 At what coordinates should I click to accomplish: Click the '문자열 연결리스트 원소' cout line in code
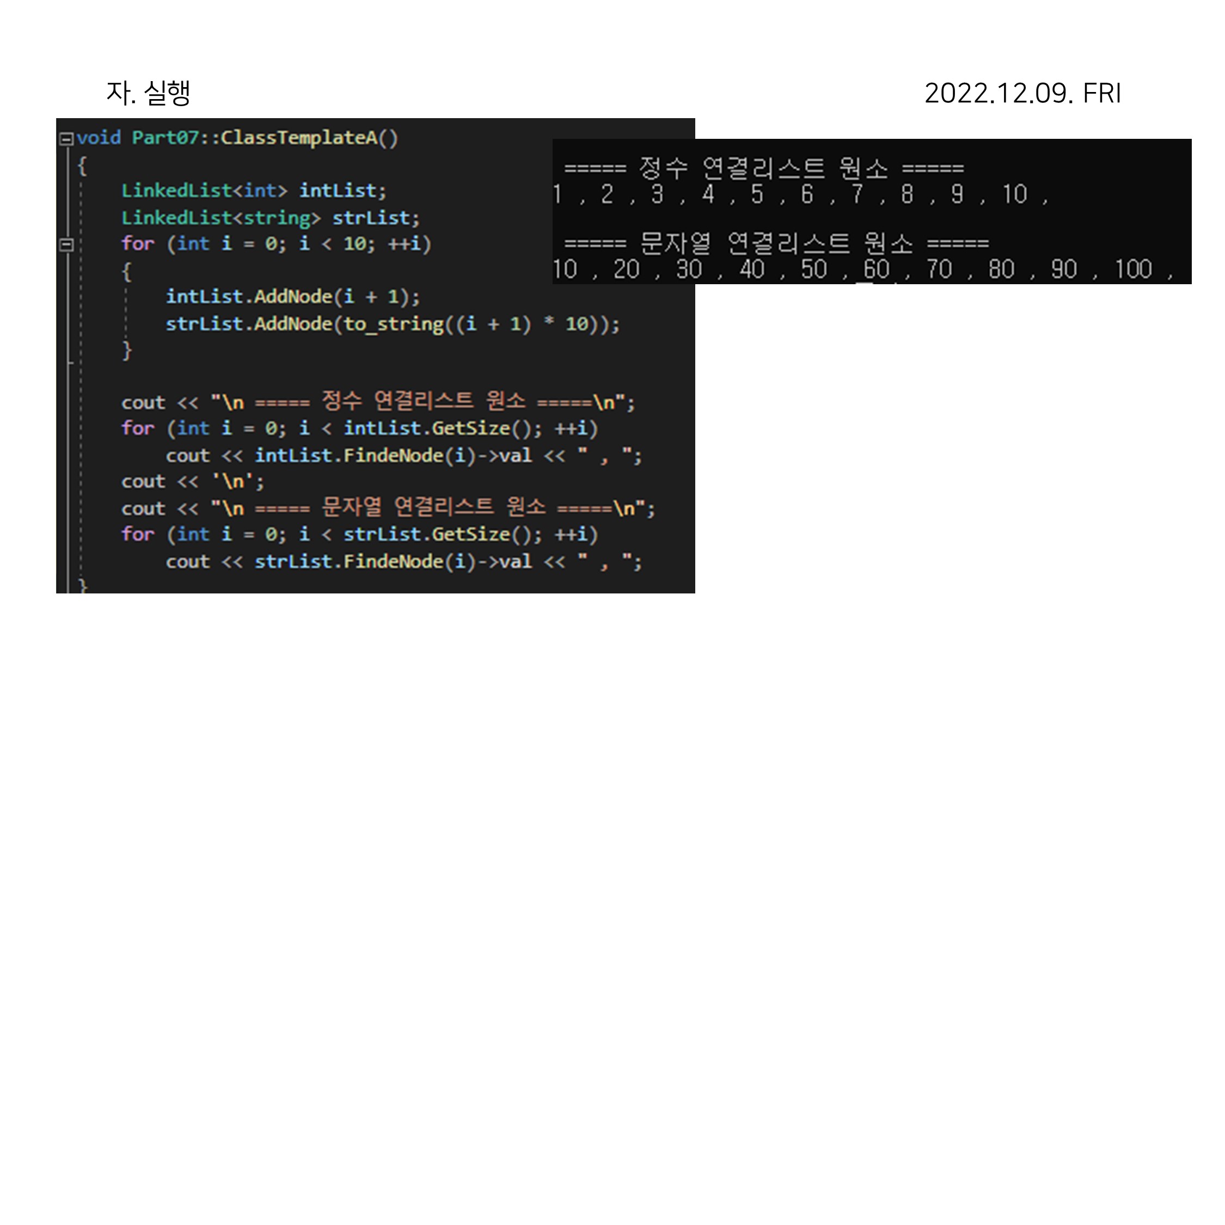click(x=388, y=508)
